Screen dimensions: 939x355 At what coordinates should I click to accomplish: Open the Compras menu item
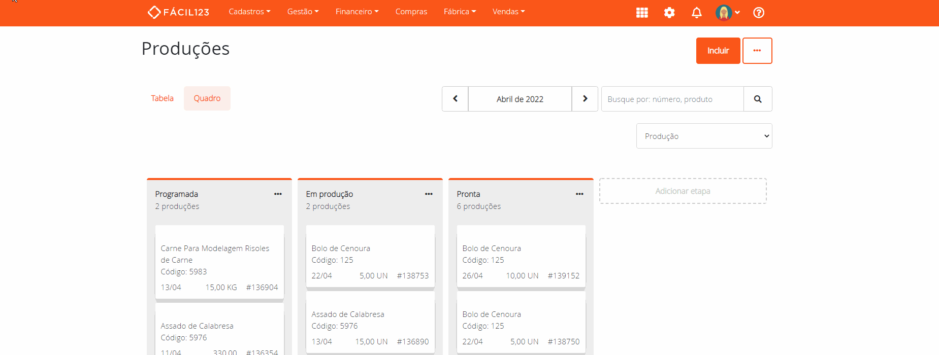coord(411,12)
